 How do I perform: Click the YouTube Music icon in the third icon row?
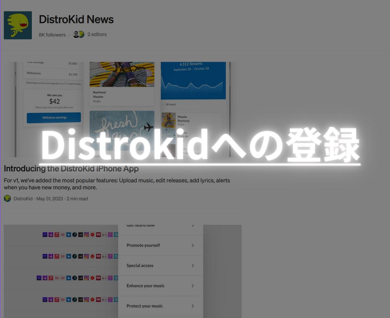(x=92, y=278)
